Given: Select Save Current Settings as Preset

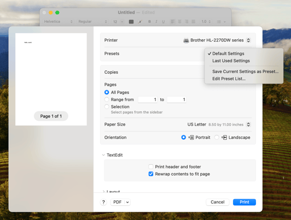Looking at the screenshot, I should tap(246, 72).
